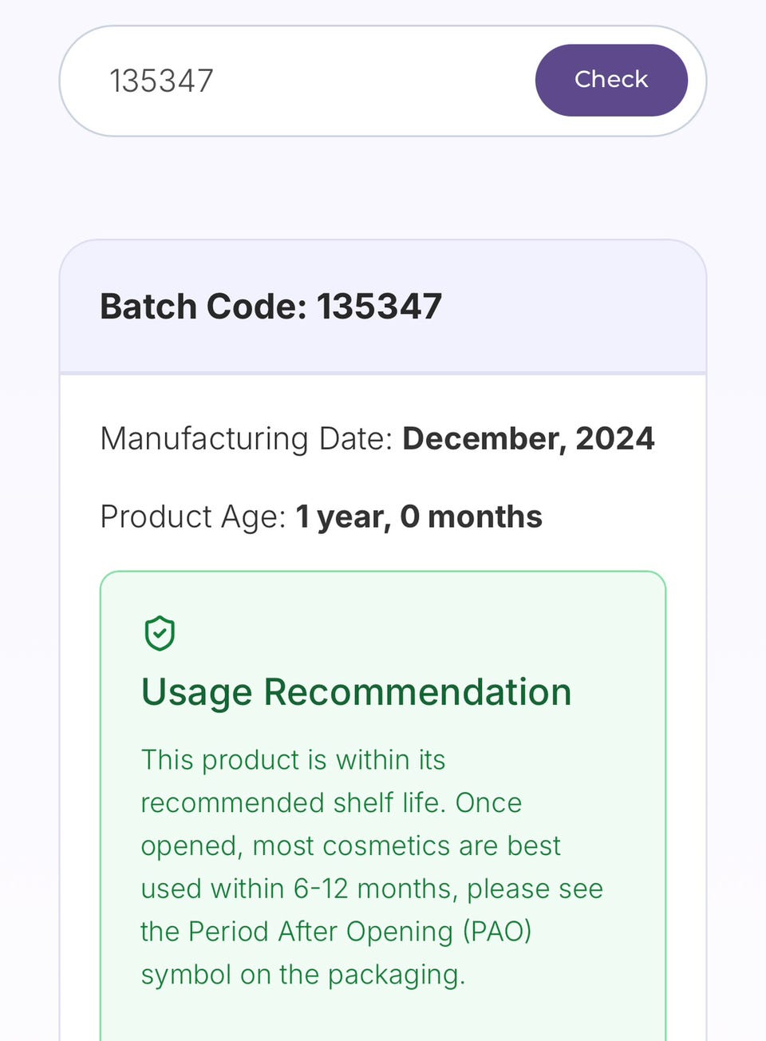Click the green shield checkmark icon
The height and width of the screenshot is (1041, 766).
tap(160, 633)
